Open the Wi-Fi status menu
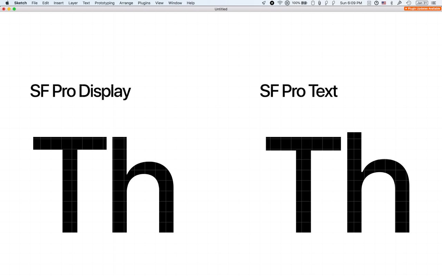 [x=280, y=3]
